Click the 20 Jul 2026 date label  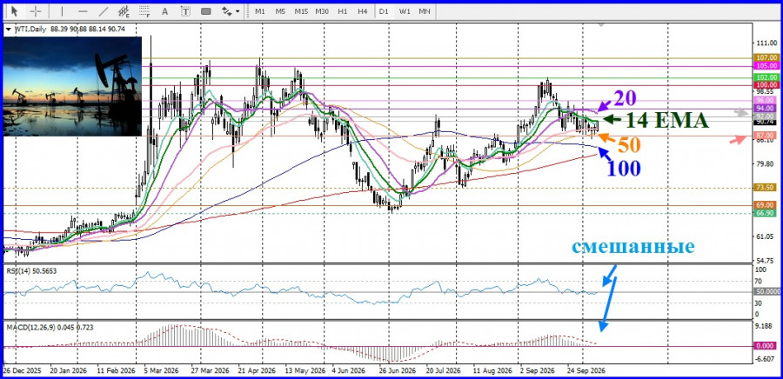[444, 371]
